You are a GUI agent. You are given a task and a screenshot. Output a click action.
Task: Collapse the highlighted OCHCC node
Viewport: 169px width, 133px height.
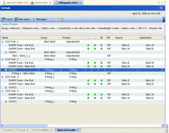coord(6,70)
